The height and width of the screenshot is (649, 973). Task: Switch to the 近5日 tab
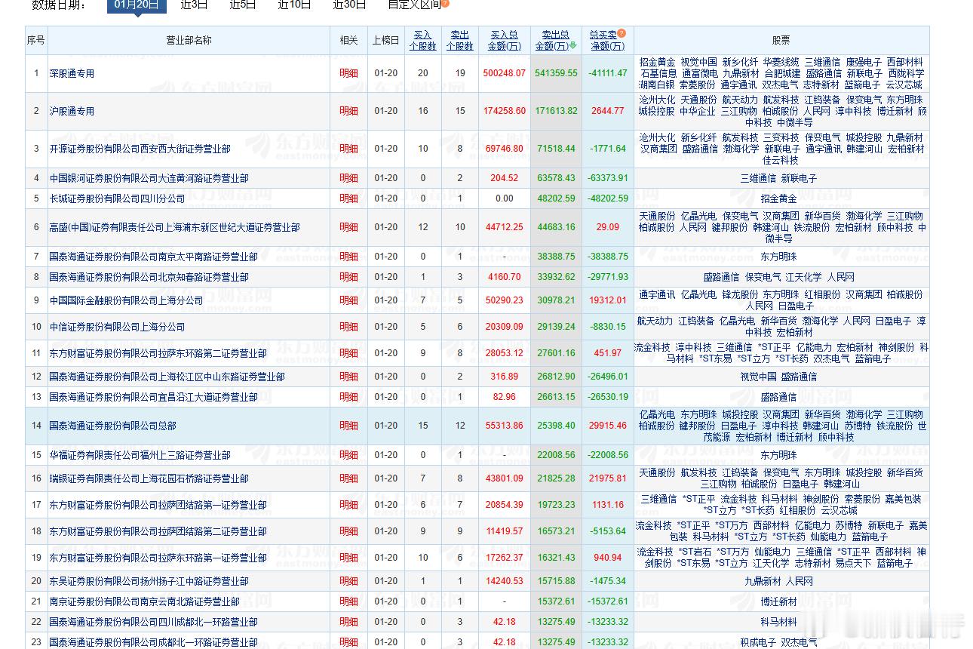tap(242, 4)
